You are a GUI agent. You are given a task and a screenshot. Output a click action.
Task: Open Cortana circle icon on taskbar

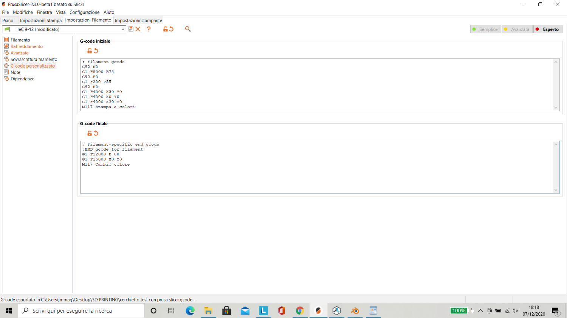point(153,311)
